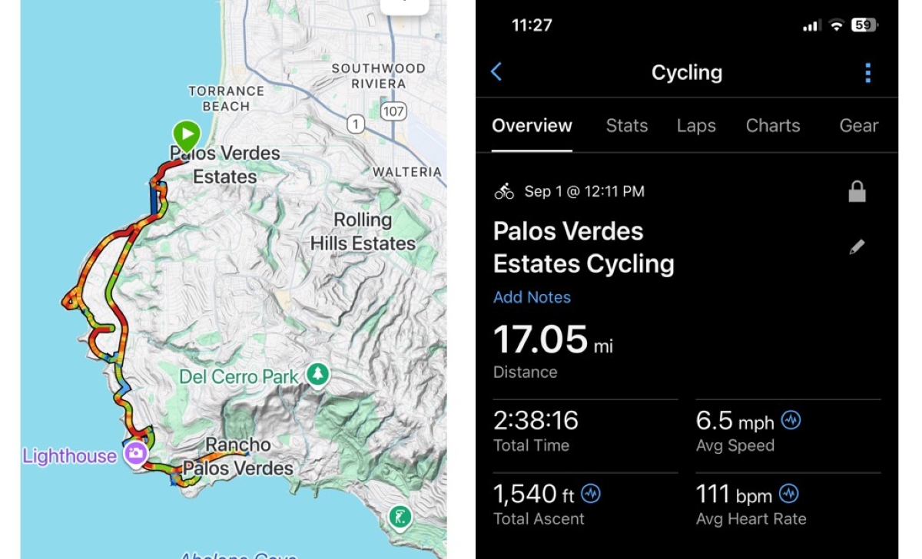The height and width of the screenshot is (559, 922).
Task: Tap the green start marker on map
Action: tap(186, 134)
